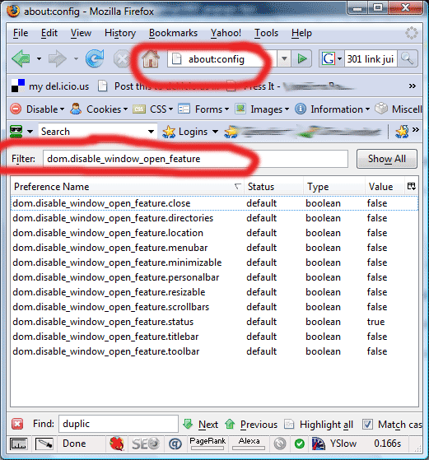429x460 pixels.
Task: Open YSlow from the status bar
Action: click(334, 444)
